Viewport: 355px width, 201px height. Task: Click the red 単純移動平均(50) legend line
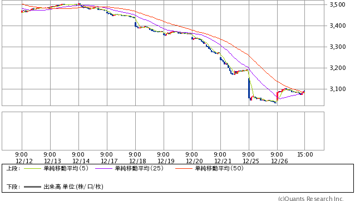(184, 169)
